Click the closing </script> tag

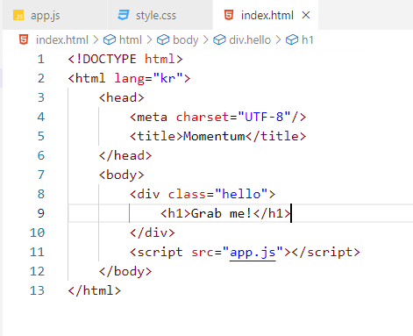coord(325,252)
